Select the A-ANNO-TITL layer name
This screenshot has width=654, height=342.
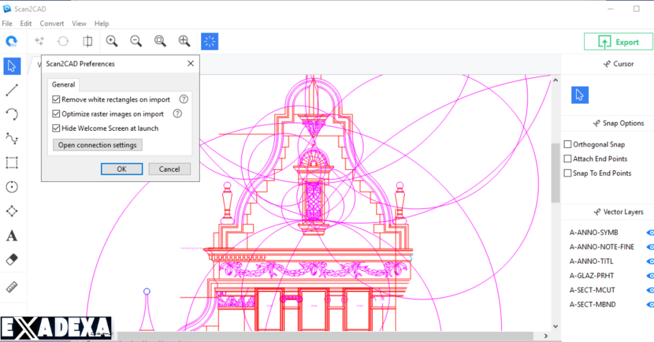pos(591,261)
